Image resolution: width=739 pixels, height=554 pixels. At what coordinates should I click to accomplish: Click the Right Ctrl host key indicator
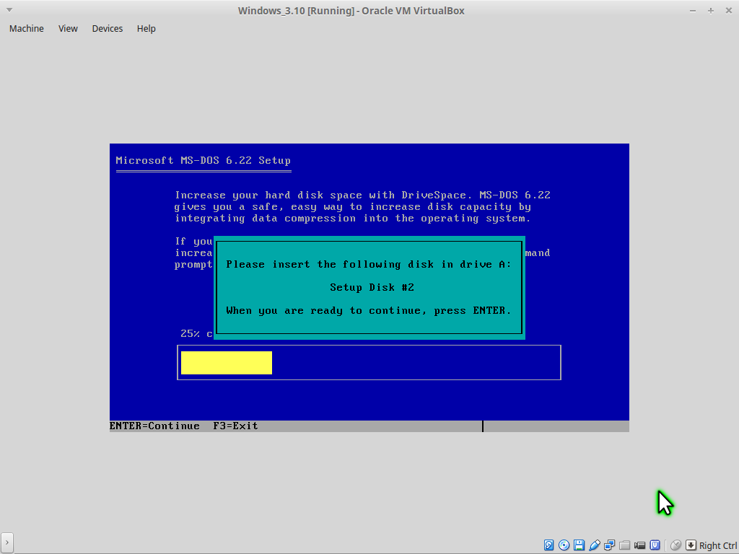tap(717, 546)
